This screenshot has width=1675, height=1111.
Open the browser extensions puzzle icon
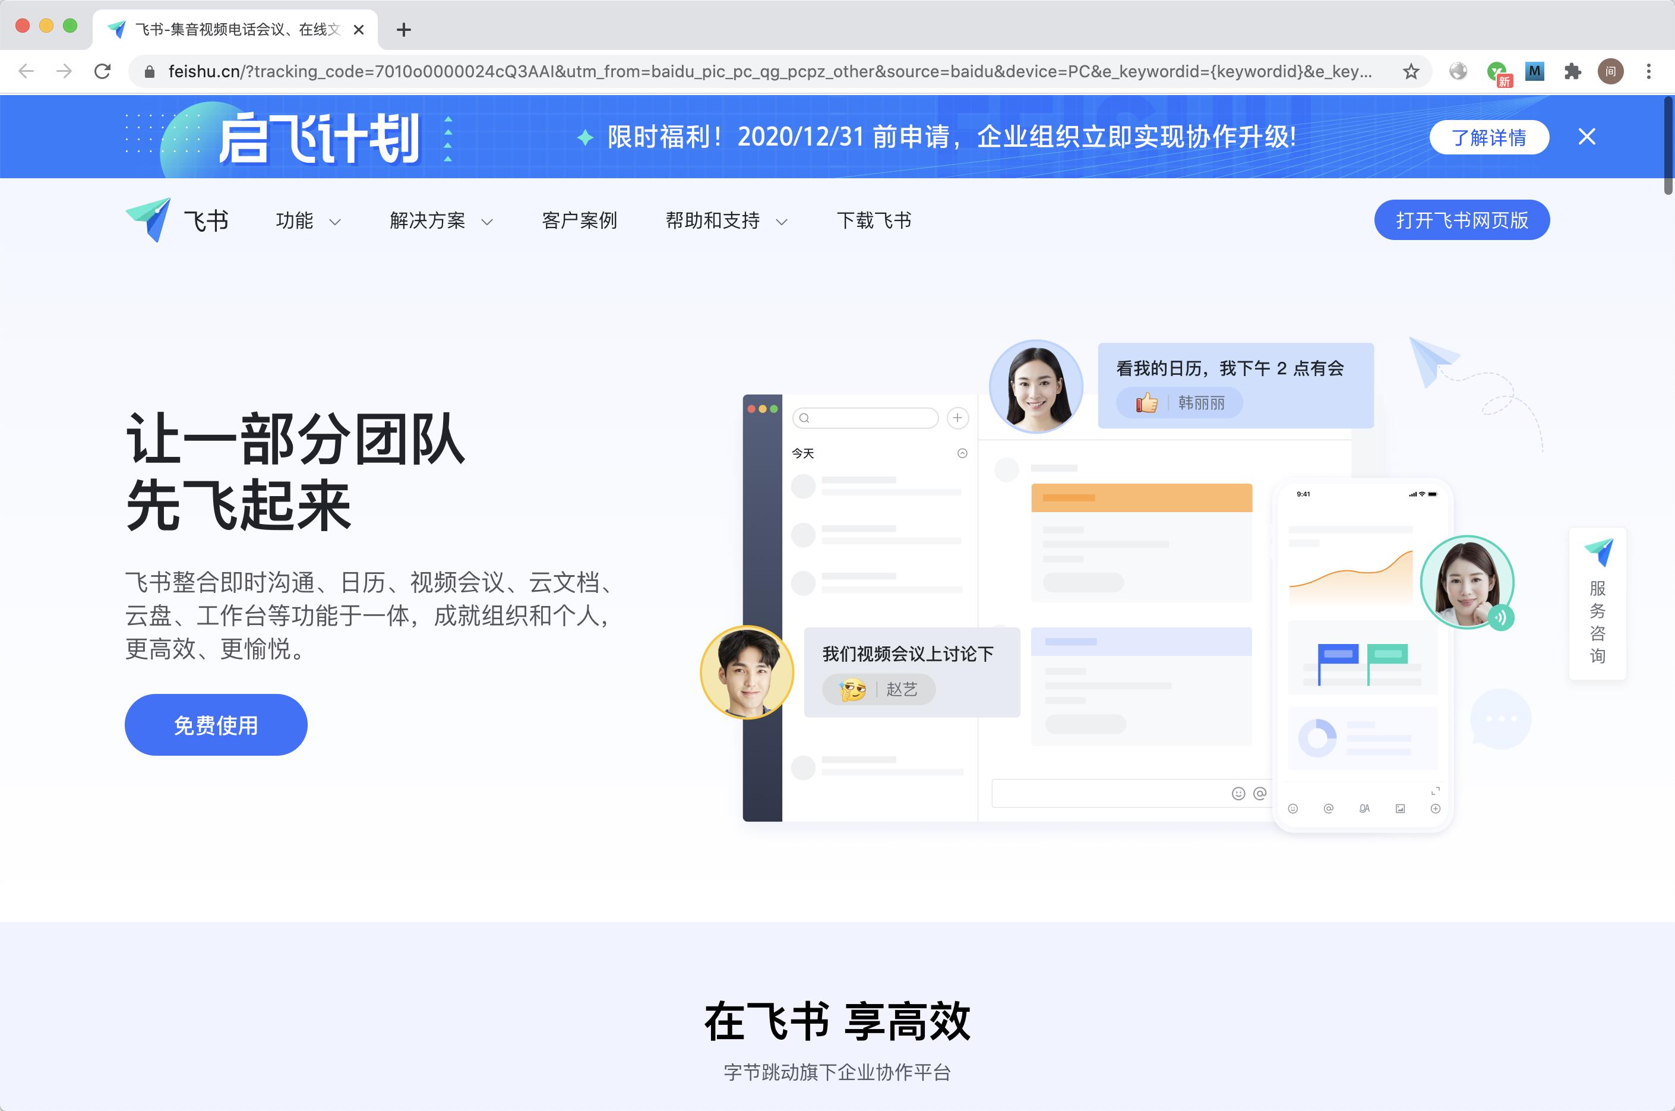tap(1573, 71)
